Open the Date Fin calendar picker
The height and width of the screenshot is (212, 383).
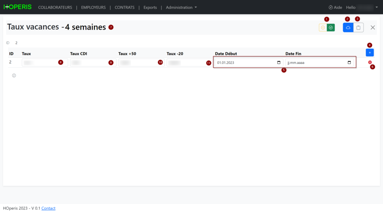pyautogui.click(x=349, y=63)
